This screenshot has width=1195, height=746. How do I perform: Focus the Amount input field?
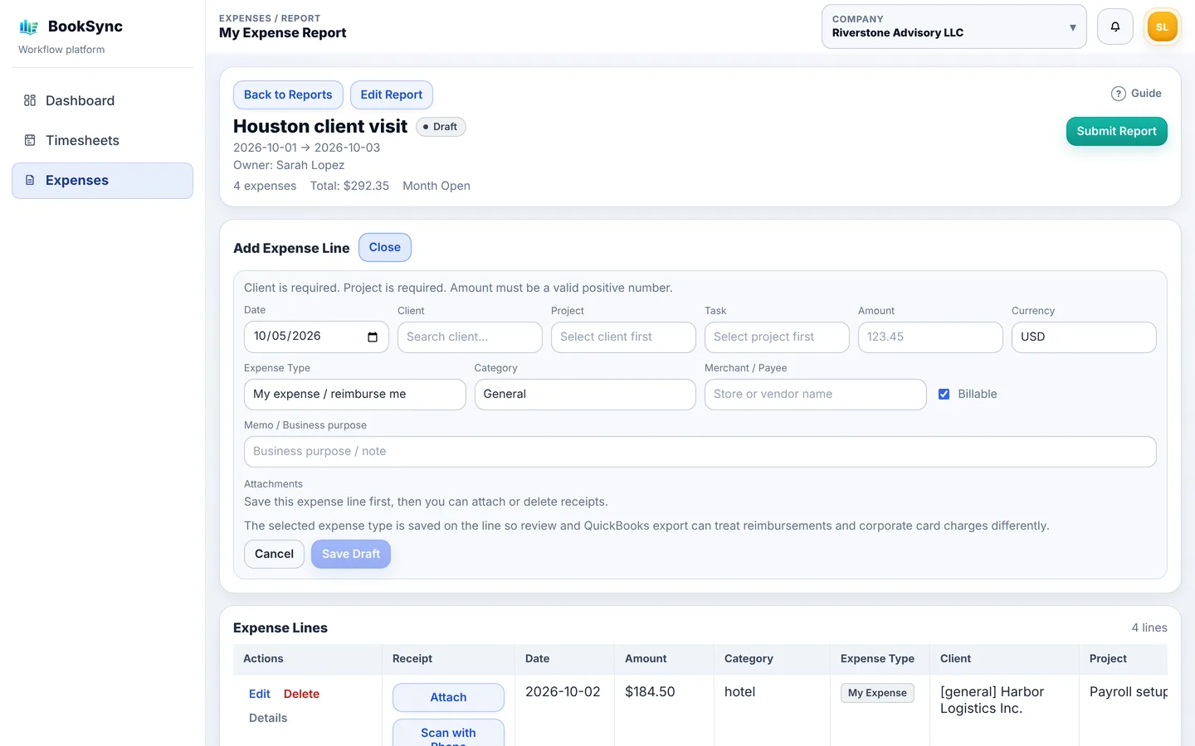929,337
